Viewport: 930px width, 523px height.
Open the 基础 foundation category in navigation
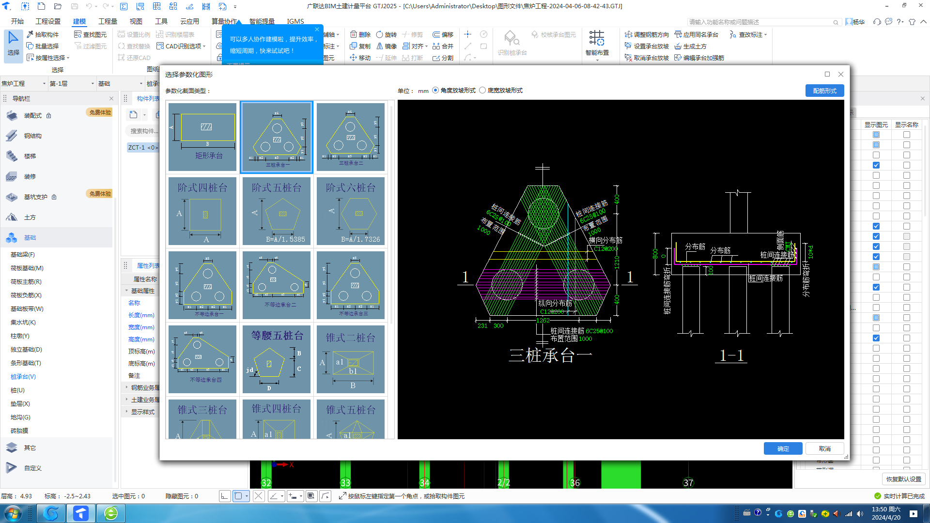pyautogui.click(x=30, y=238)
